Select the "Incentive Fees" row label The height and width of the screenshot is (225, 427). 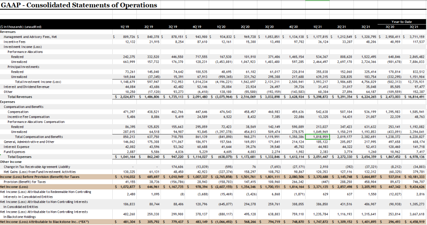(15, 42)
